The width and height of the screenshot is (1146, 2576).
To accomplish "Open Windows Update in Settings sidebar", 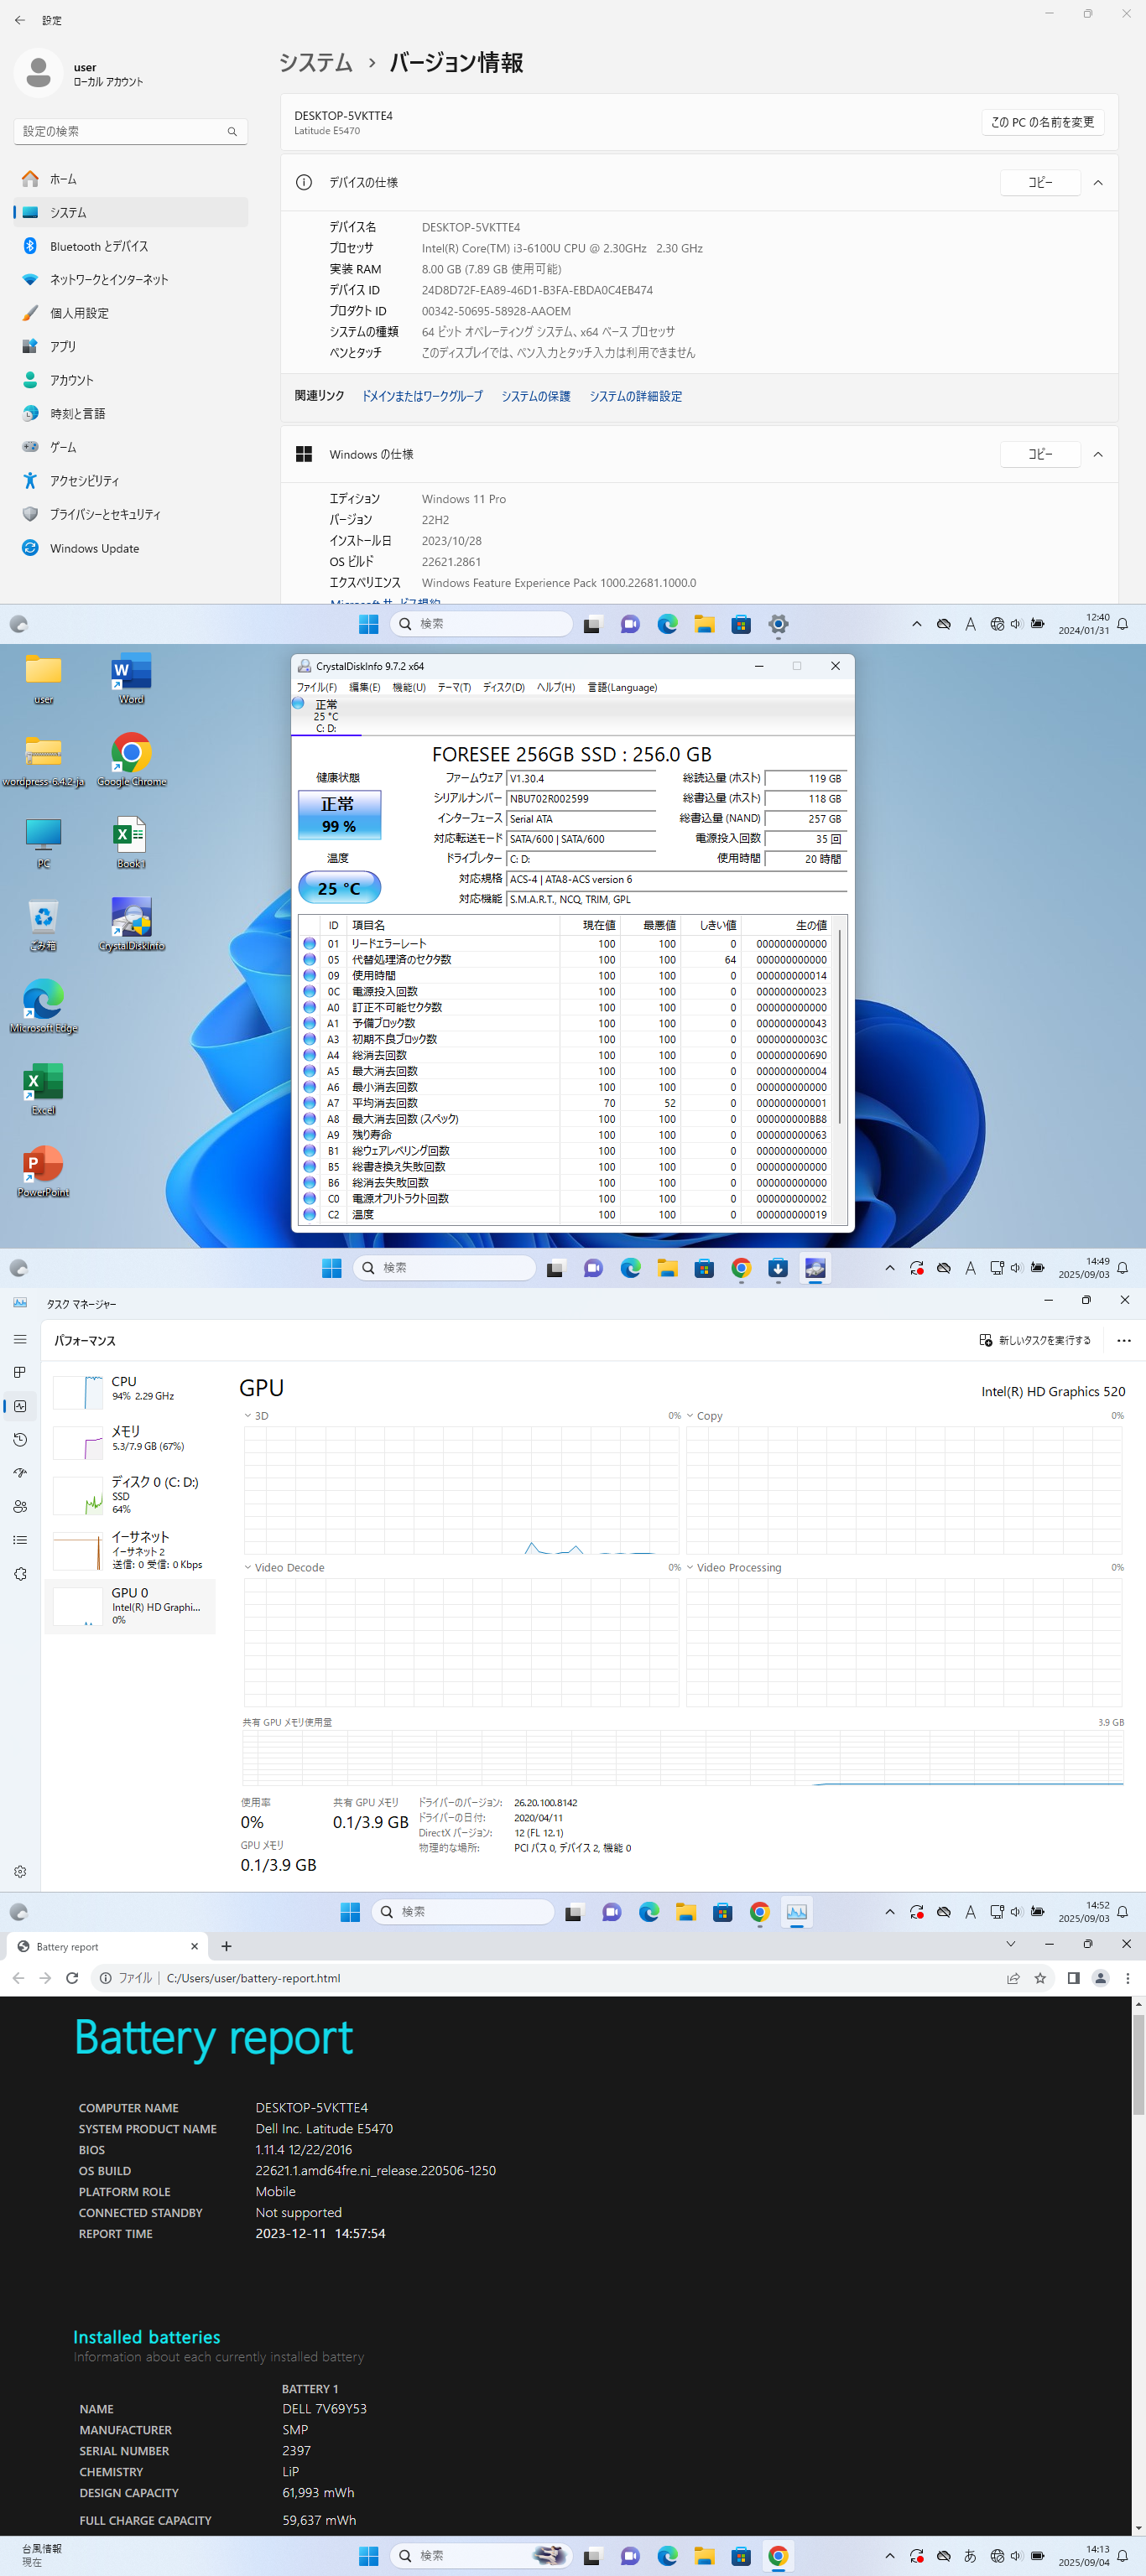I will coord(130,548).
